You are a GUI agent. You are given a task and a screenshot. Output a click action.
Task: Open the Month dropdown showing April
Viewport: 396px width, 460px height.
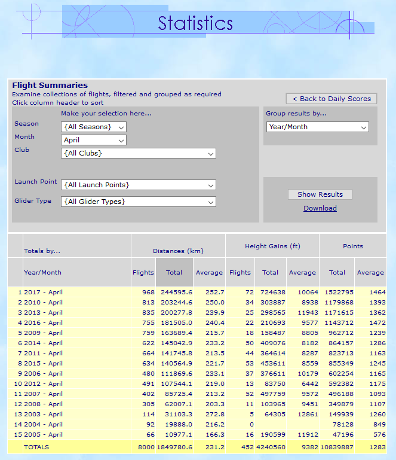coord(94,140)
